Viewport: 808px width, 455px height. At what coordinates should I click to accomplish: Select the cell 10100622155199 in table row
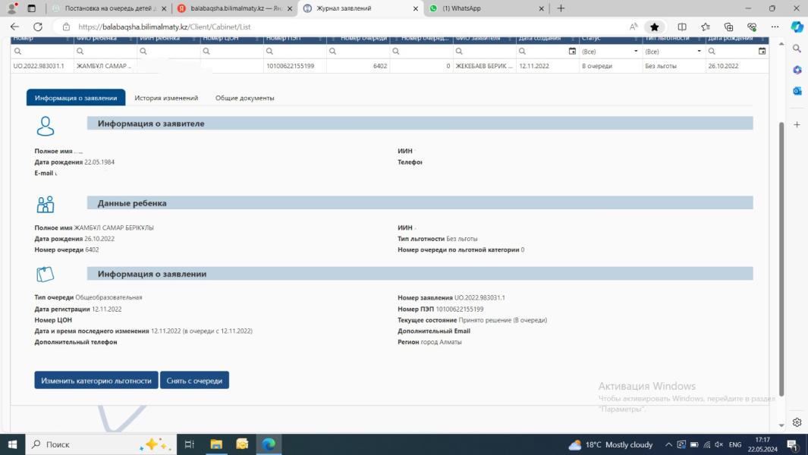[x=295, y=66]
